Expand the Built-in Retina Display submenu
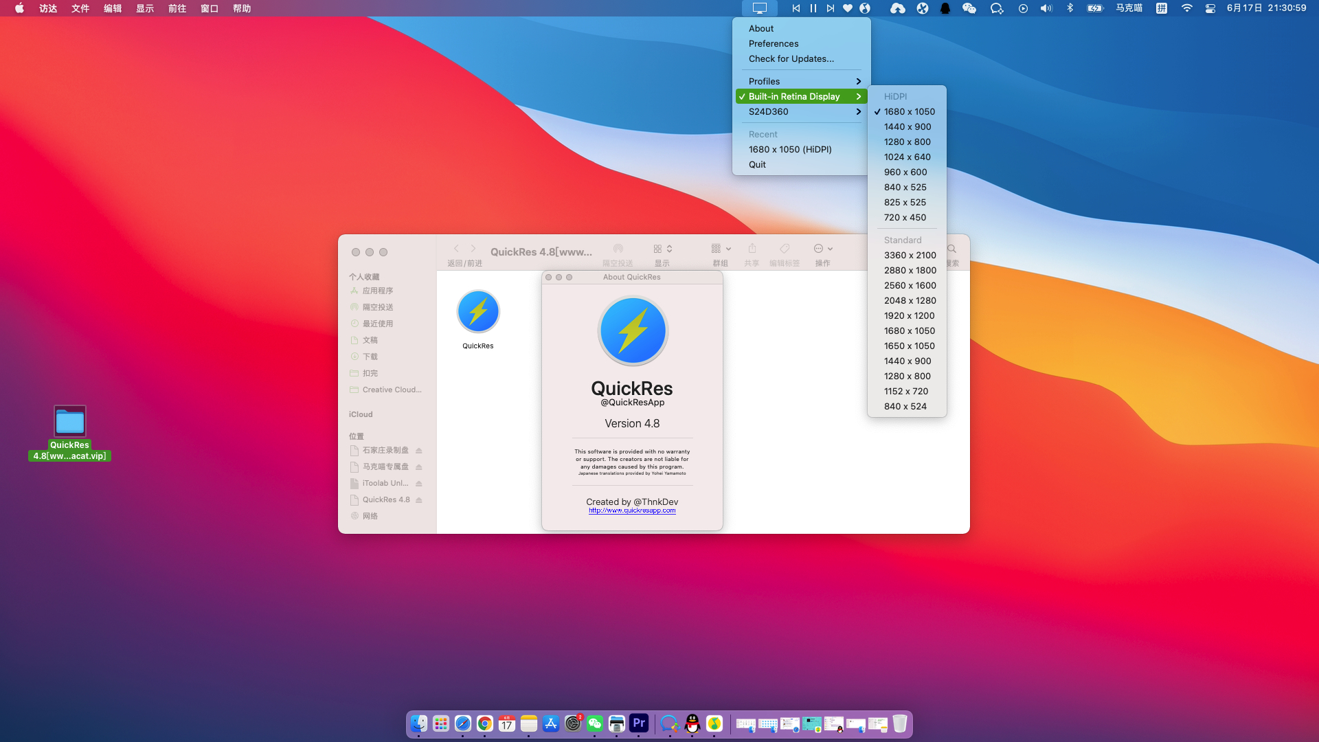1319x742 pixels. click(x=802, y=96)
